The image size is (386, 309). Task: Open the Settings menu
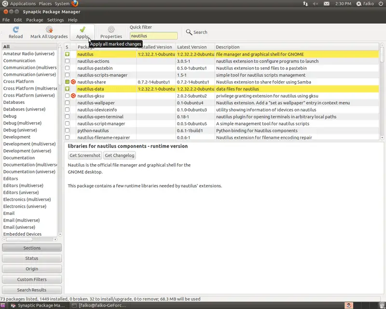pos(55,20)
